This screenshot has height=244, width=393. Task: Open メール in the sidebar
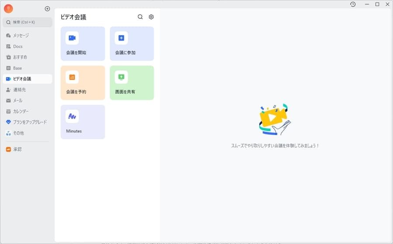coord(28,101)
